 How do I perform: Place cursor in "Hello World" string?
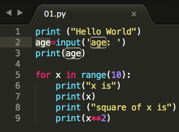pyautogui.click(x=103, y=31)
